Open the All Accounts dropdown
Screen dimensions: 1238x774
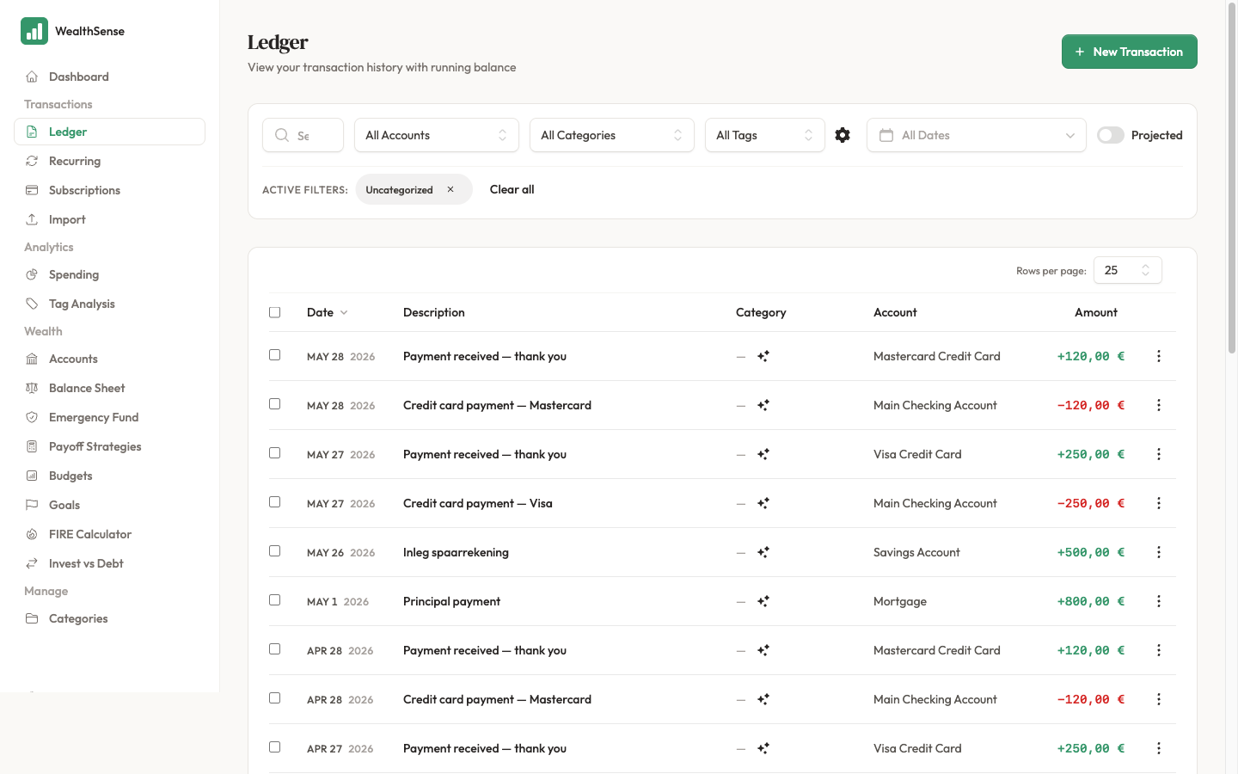tap(437, 135)
